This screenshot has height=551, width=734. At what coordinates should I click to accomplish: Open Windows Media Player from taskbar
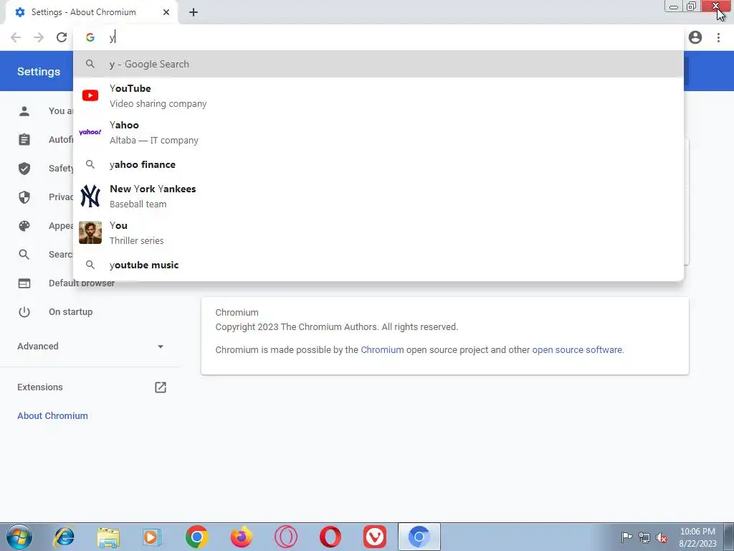(x=152, y=537)
